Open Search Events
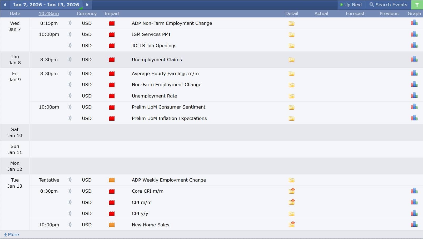The width and height of the screenshot is (423, 239). (388, 5)
